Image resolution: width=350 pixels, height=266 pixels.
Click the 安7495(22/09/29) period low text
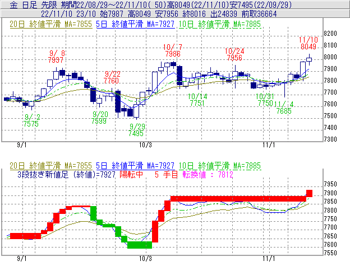[x=261, y=4]
